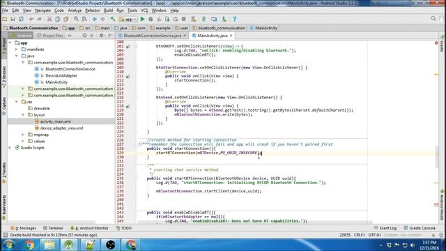Viewport: 446px width, 251px height.
Task: Click the Debug app bug icon
Action: [x=151, y=19]
